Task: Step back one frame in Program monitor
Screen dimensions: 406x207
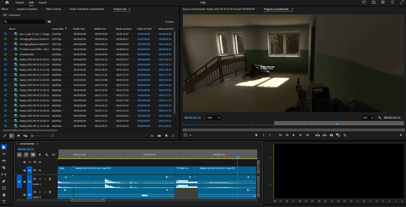Action: 287,135
